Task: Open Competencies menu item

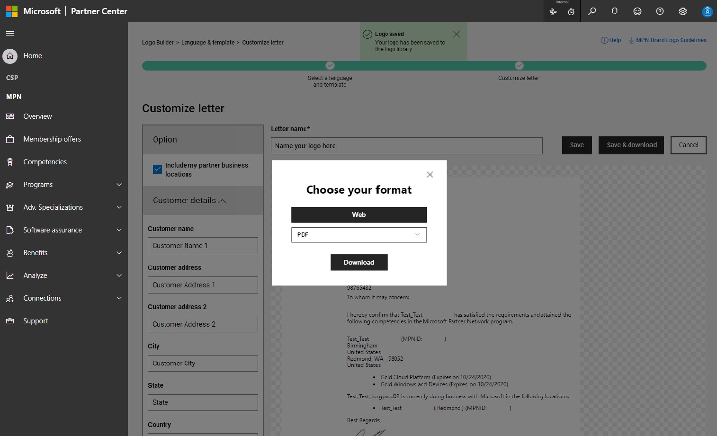Action: pos(45,162)
